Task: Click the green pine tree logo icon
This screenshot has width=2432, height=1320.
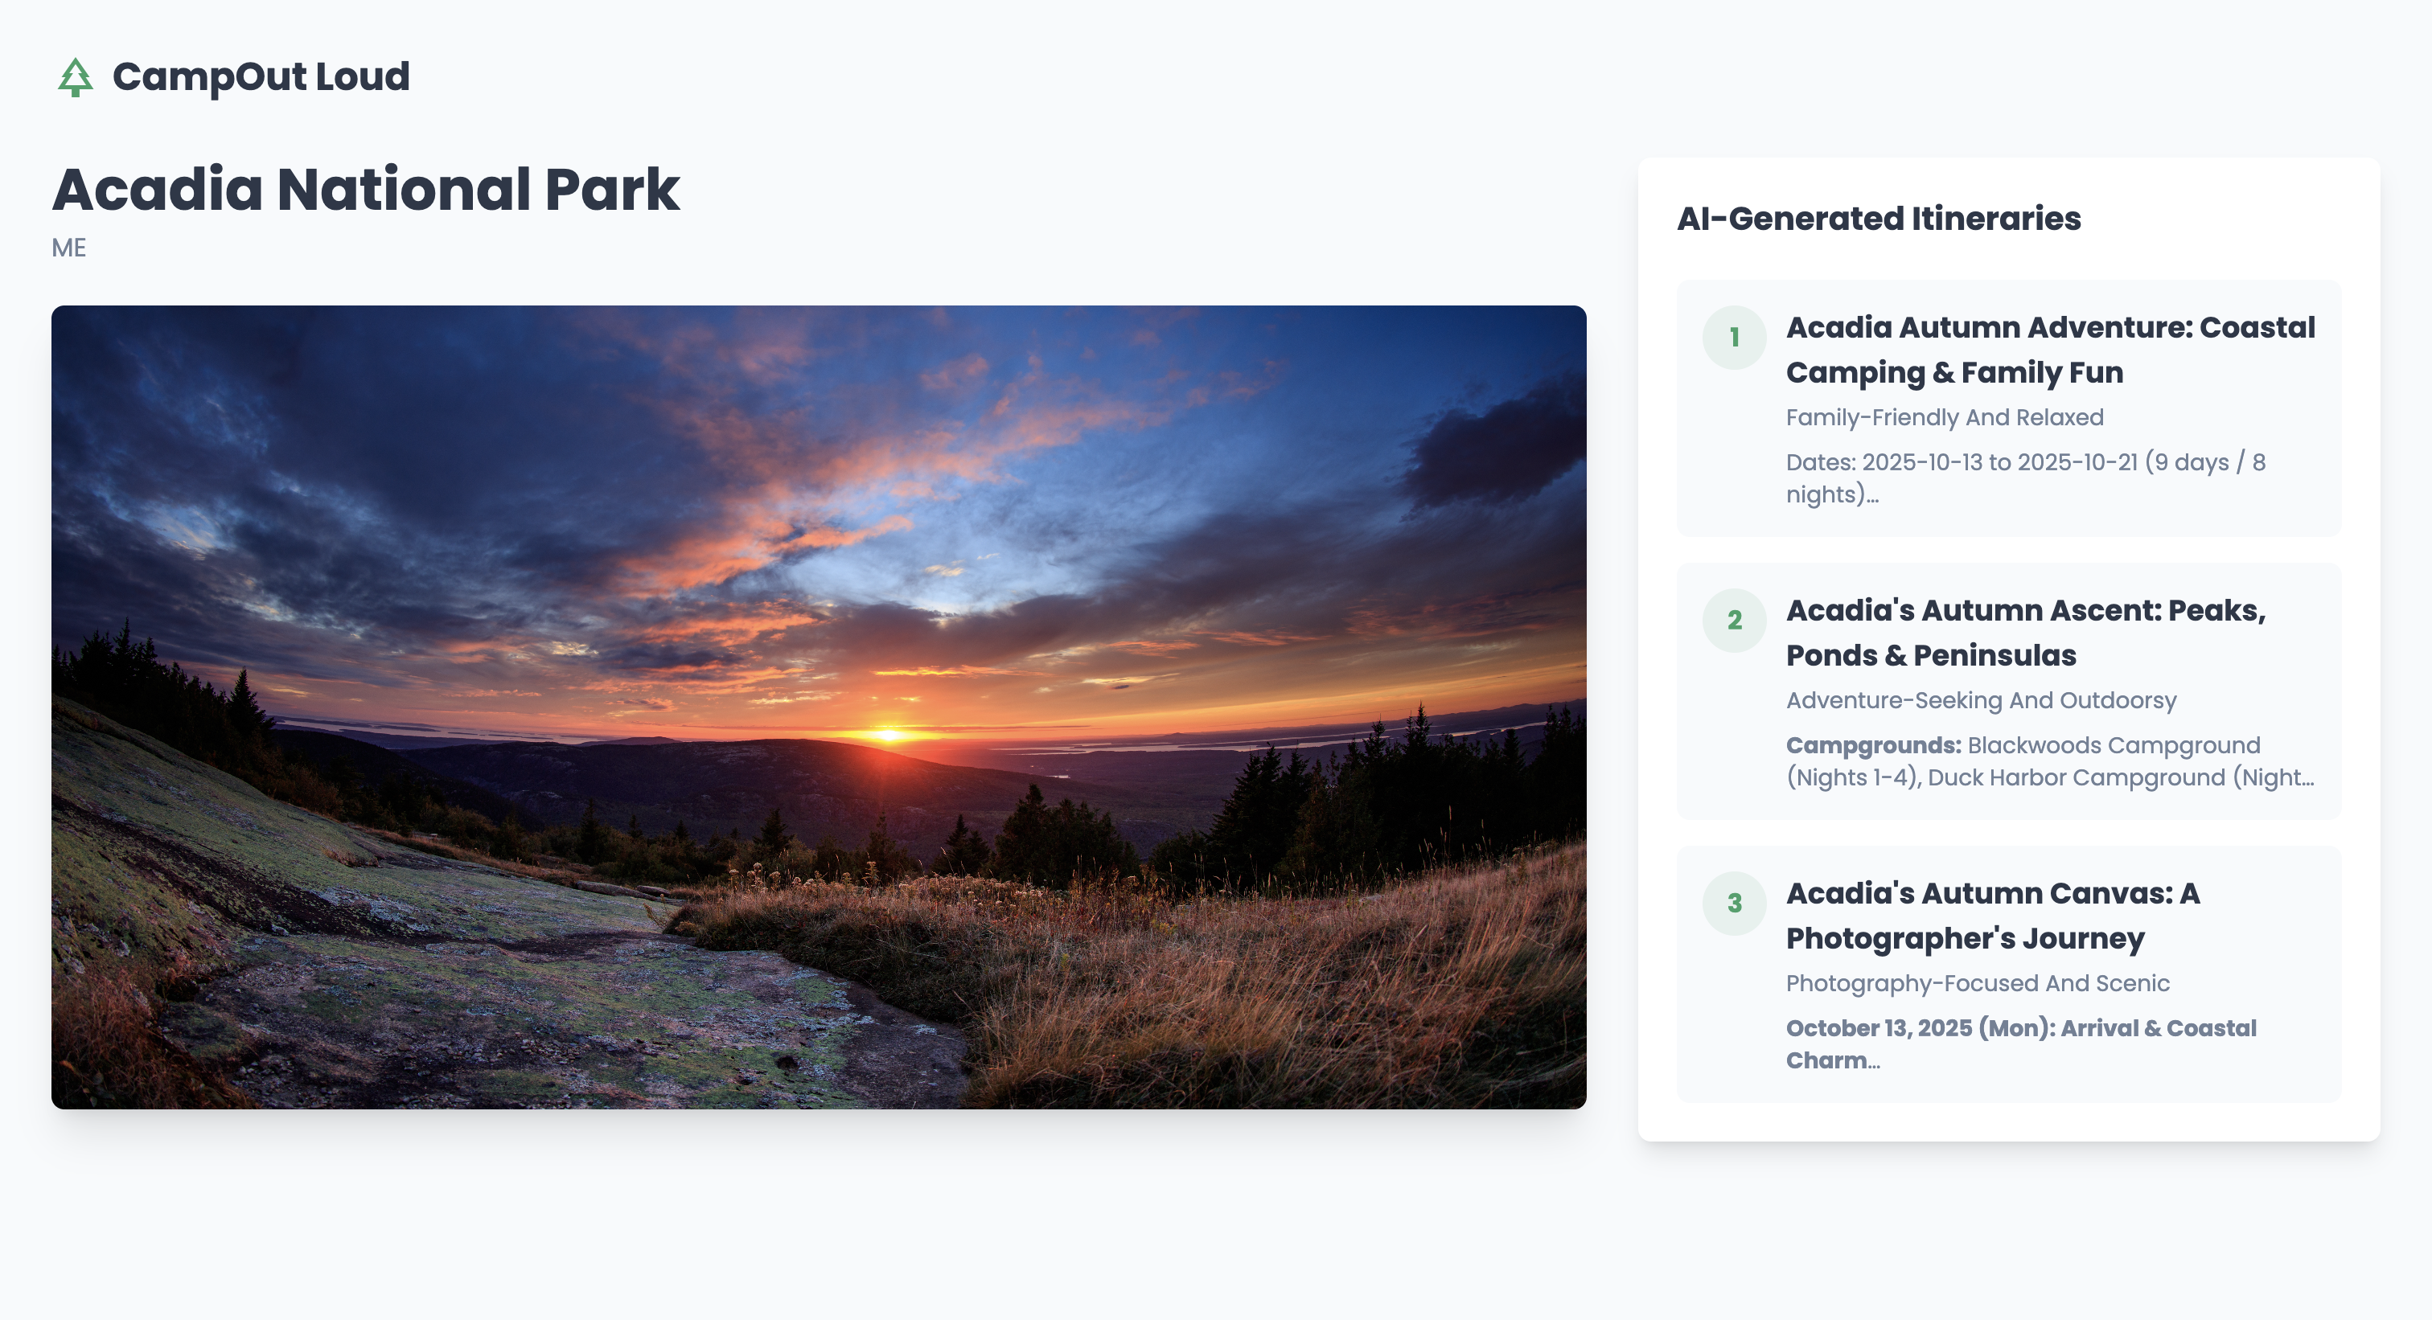Action: 76,77
